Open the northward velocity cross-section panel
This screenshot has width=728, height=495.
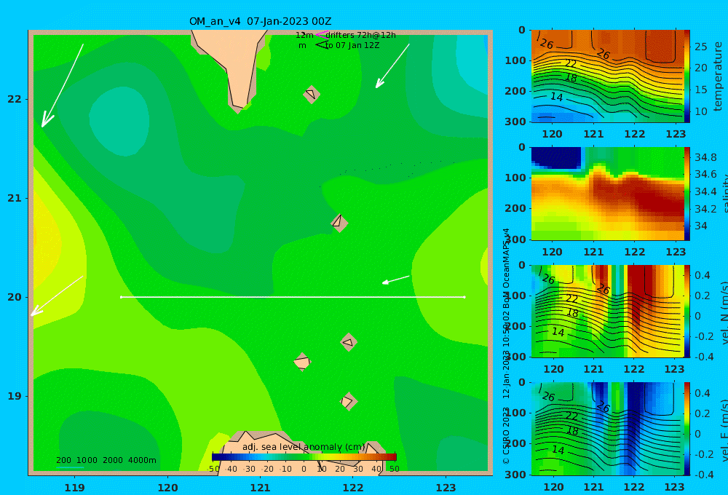click(607, 311)
